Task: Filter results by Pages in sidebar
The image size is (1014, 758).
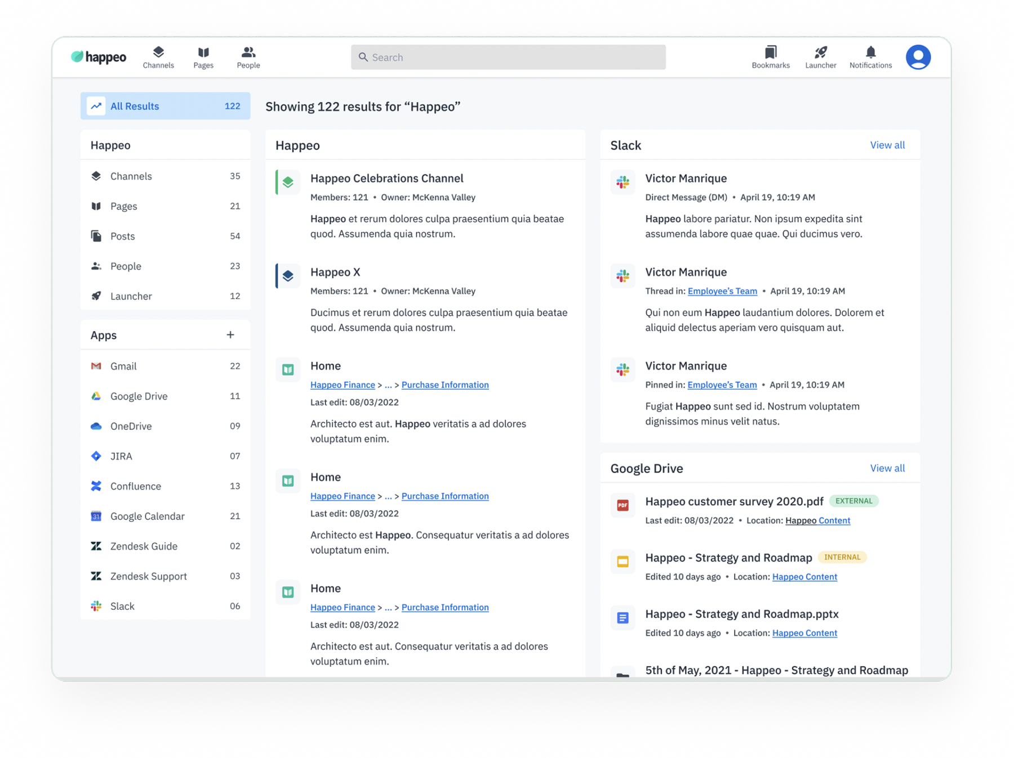Action: 165,206
